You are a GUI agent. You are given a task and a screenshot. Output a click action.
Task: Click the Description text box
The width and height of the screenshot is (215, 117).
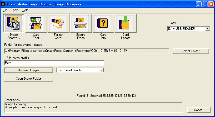[93, 107]
